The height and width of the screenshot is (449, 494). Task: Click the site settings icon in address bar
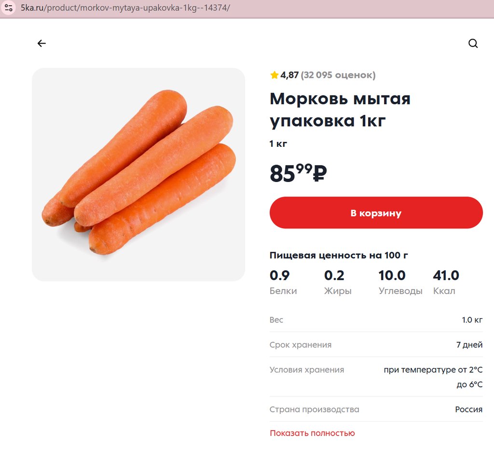point(8,8)
